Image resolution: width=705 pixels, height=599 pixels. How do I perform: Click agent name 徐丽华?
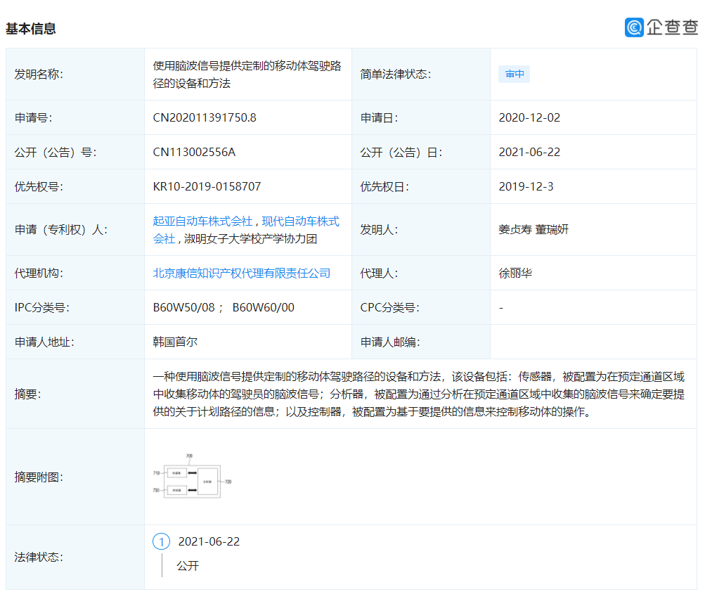click(515, 273)
